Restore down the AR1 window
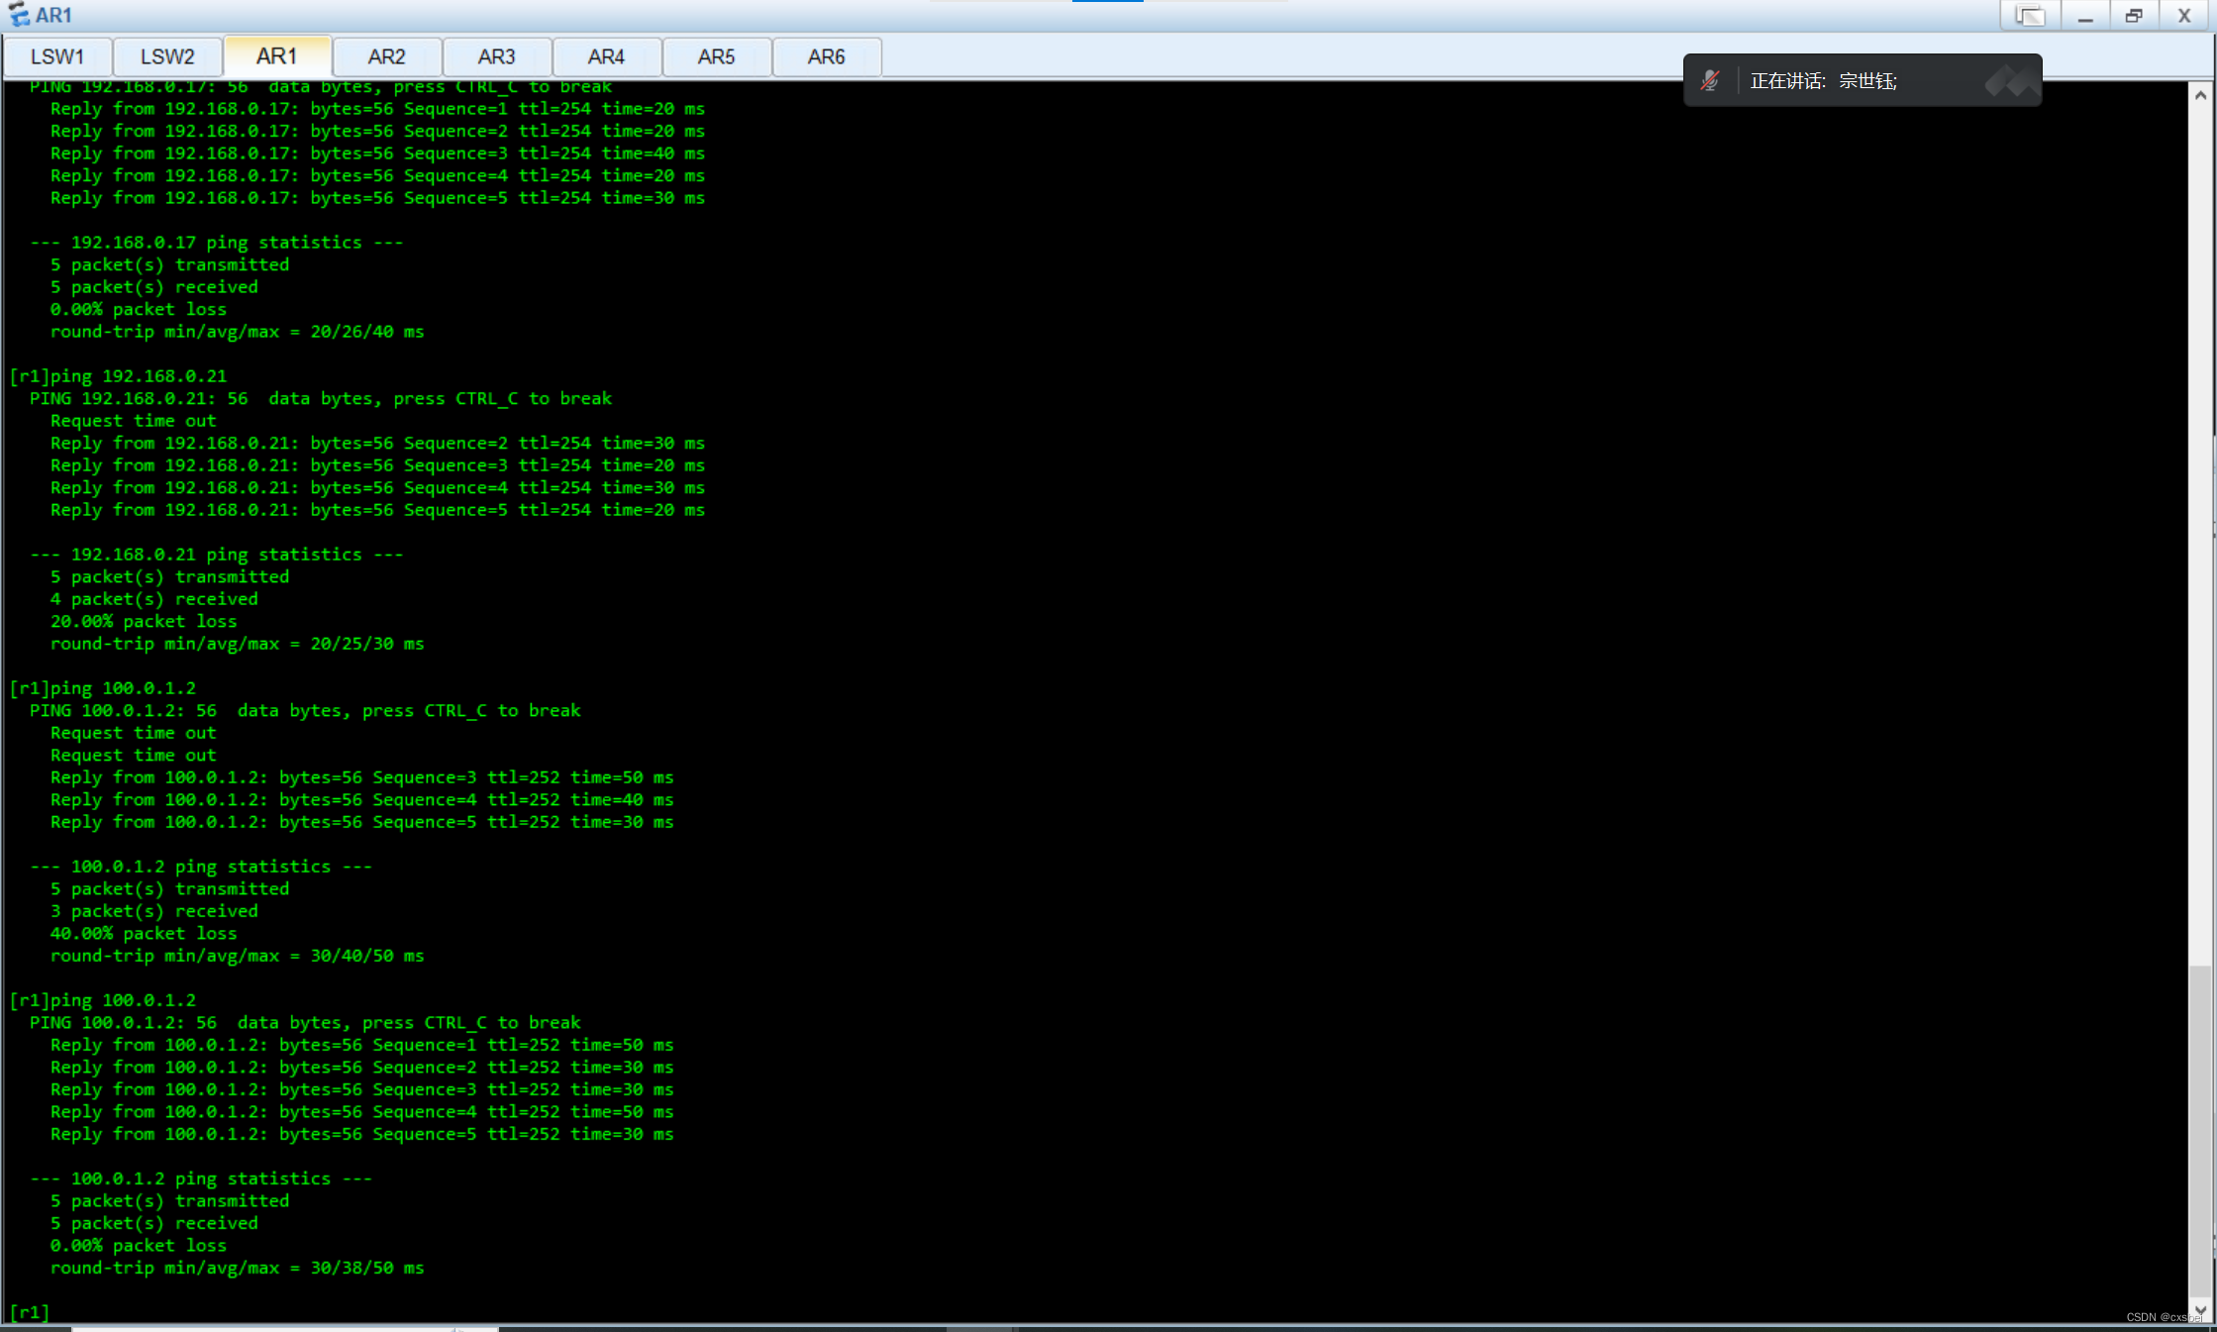This screenshot has height=1332, width=2217. click(x=2134, y=16)
